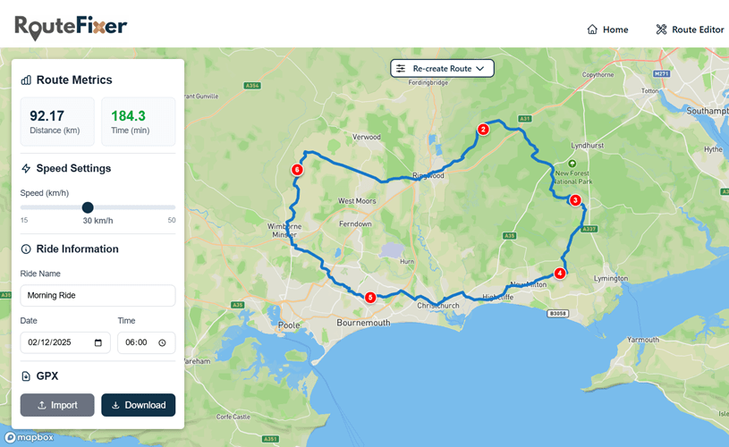Click waypoint marker number 6
This screenshot has width=729, height=447.
tap(298, 169)
